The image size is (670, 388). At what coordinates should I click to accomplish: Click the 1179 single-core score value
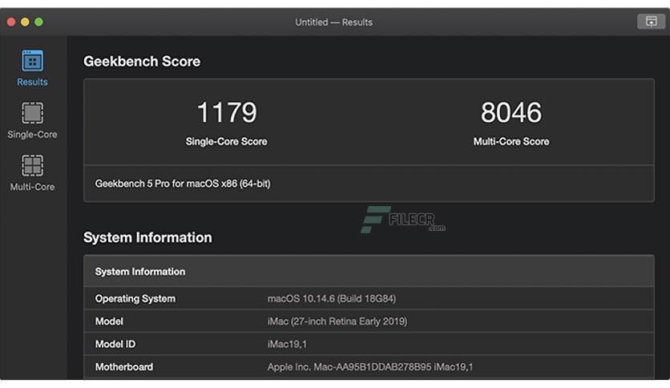227,112
